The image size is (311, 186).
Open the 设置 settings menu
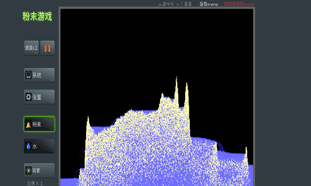pyautogui.click(x=39, y=97)
